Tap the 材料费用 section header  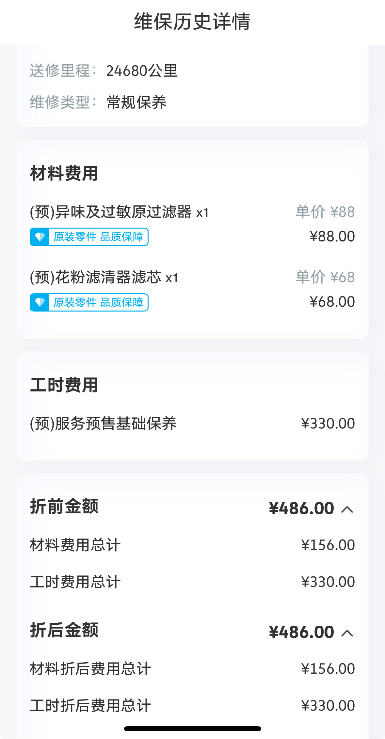pos(64,173)
